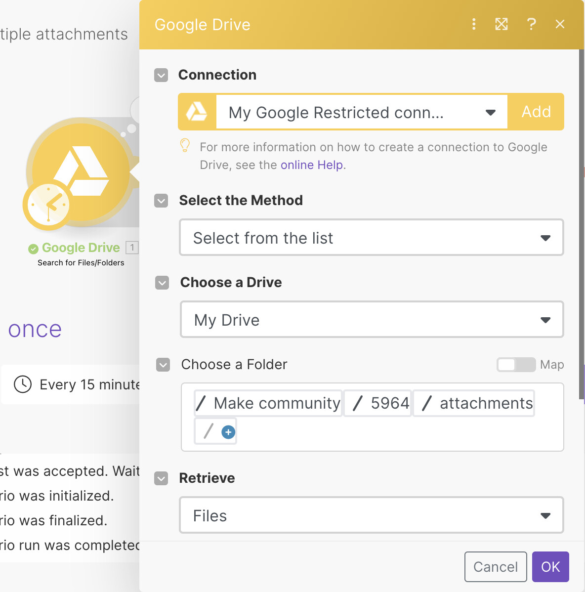Close the Google Drive settings panel
Screen dimensions: 585x592
point(560,24)
